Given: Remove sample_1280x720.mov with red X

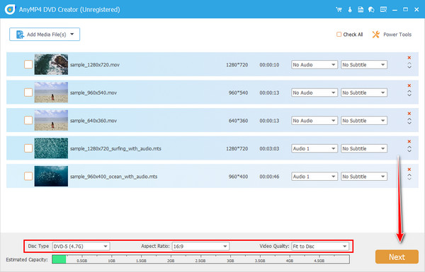Looking at the screenshot, I should 409,58.
